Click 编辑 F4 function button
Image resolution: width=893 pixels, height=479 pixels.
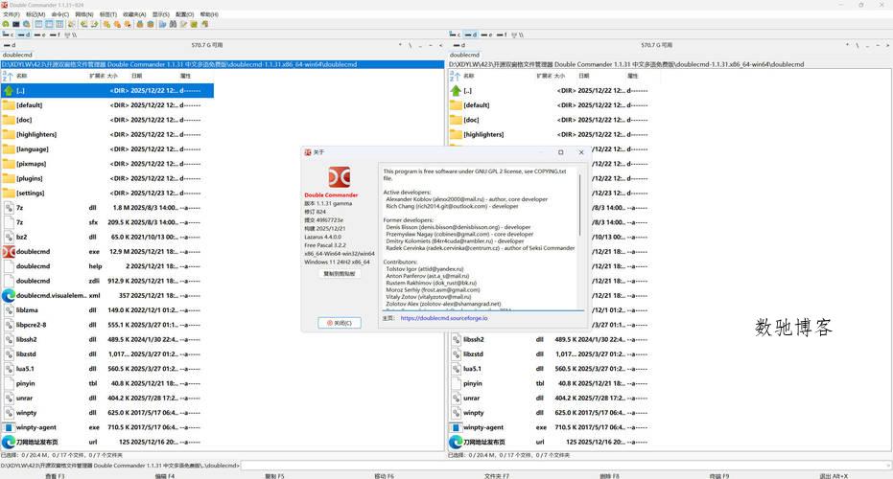[165, 475]
